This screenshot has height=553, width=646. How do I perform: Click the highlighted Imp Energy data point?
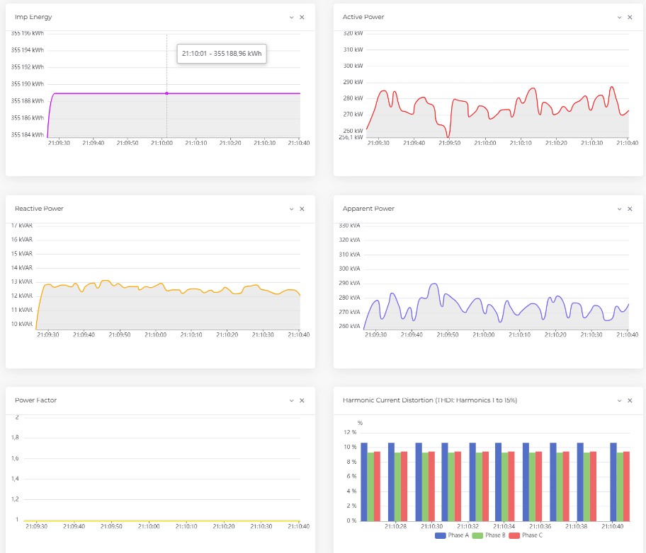point(166,93)
